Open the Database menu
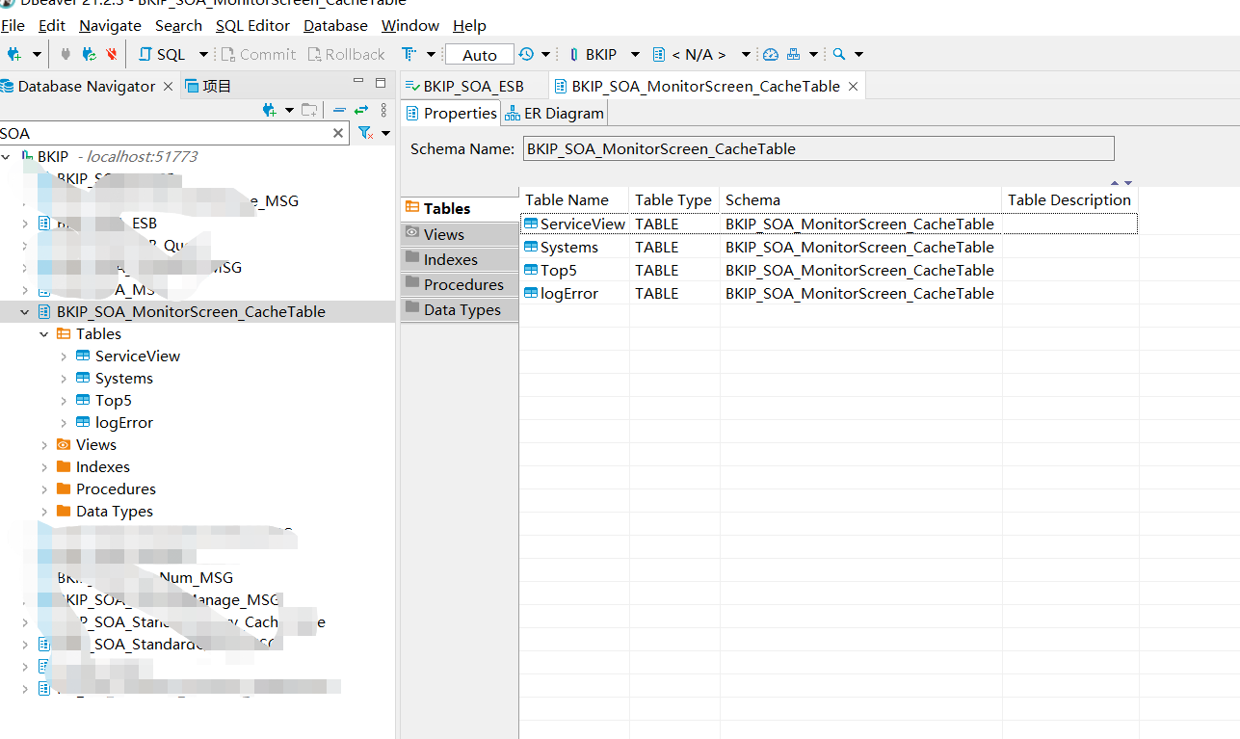Viewport: 1240px width, 739px height. pos(335,26)
